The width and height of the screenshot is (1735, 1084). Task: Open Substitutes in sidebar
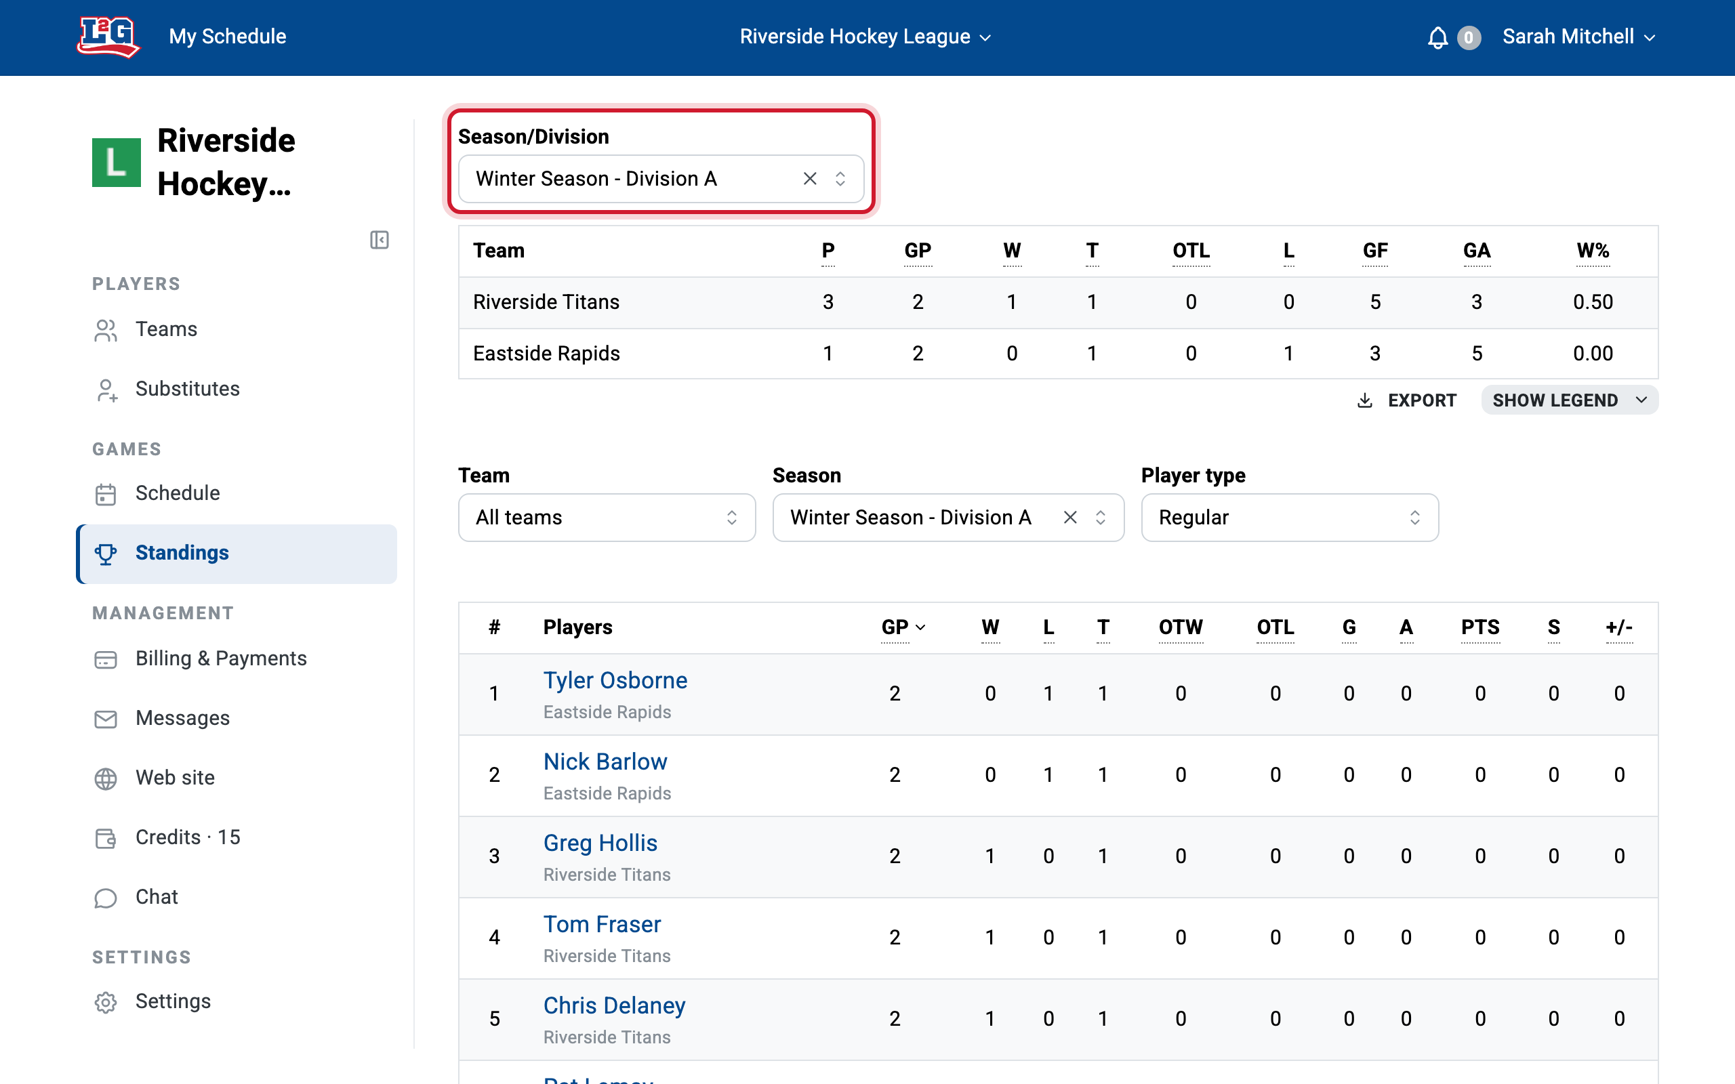pos(237,390)
